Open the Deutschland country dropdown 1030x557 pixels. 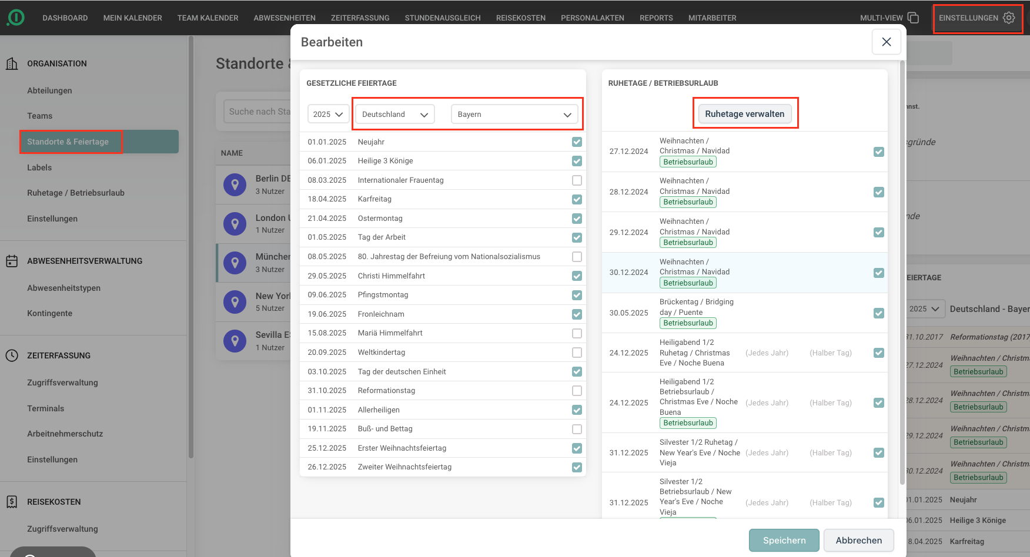tap(395, 114)
